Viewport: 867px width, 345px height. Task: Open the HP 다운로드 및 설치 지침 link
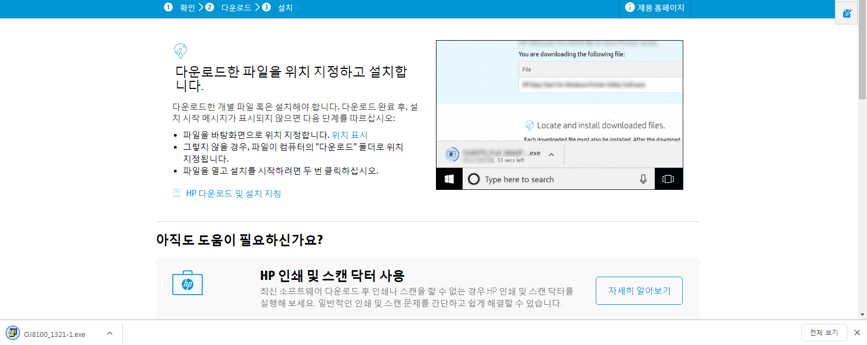tap(234, 194)
